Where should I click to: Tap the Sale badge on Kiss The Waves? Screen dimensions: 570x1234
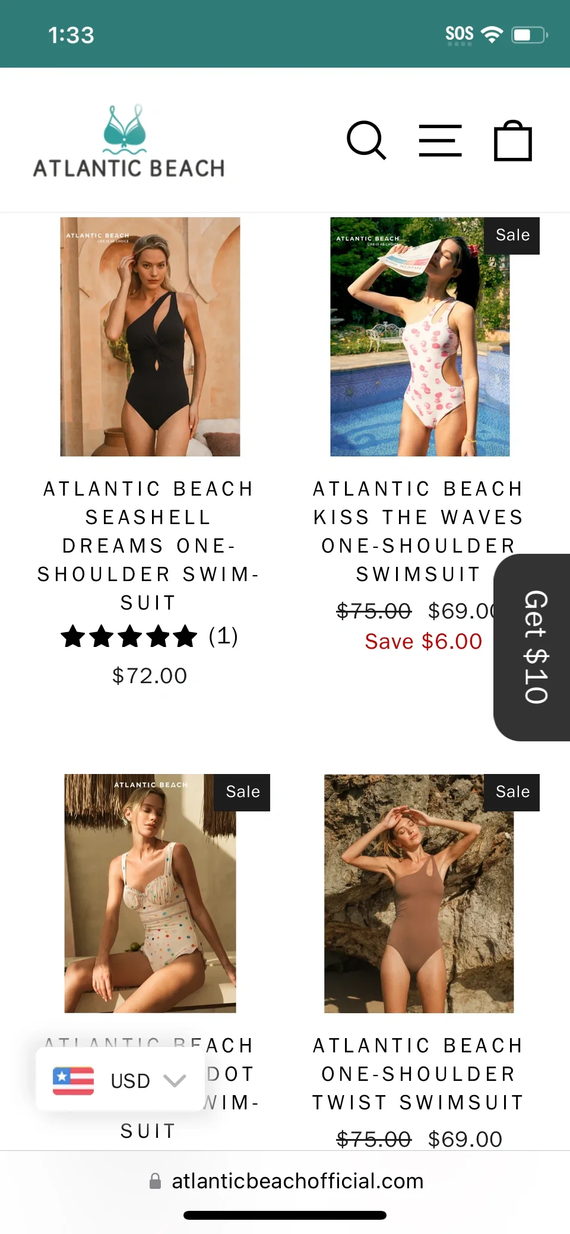(x=512, y=236)
